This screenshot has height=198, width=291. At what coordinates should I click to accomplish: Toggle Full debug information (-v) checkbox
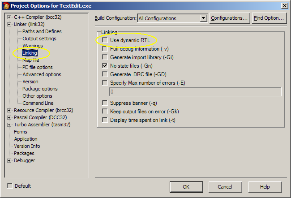coord(105,49)
